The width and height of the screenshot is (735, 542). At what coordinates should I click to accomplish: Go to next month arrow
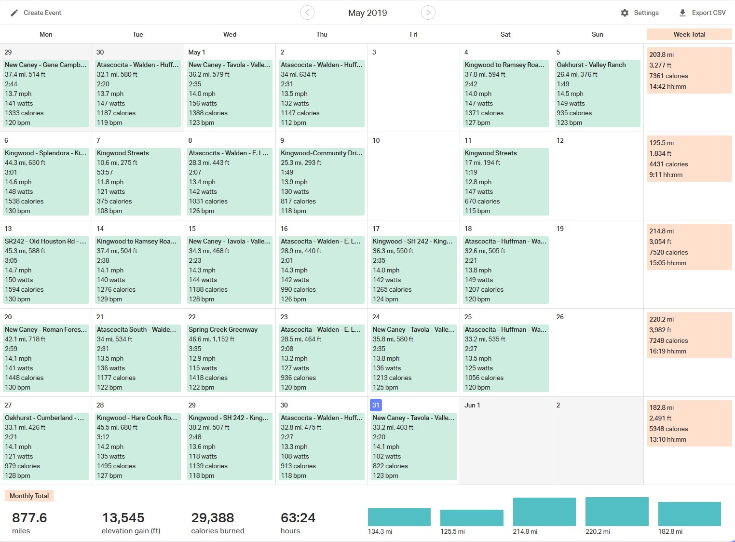428,13
